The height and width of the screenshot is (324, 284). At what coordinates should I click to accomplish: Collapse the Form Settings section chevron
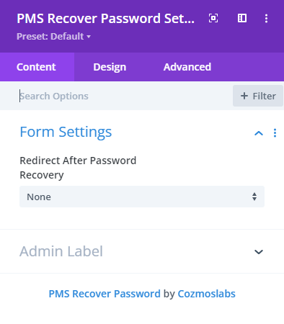(259, 133)
